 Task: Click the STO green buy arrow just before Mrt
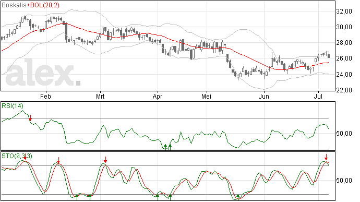click(90, 197)
